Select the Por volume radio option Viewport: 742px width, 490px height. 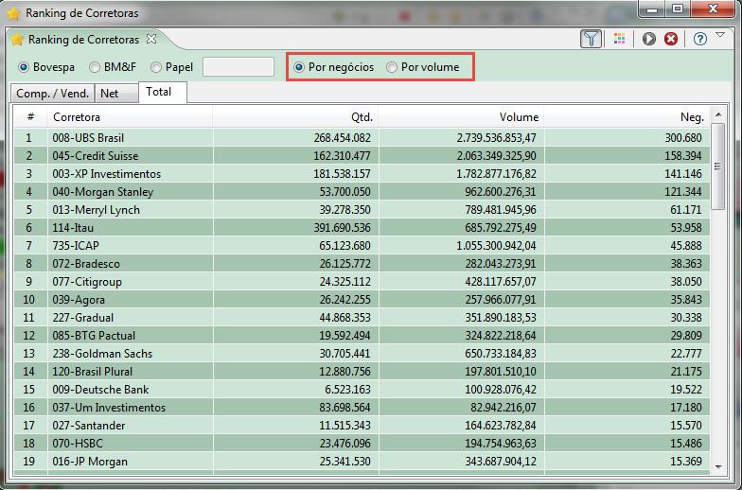point(392,67)
